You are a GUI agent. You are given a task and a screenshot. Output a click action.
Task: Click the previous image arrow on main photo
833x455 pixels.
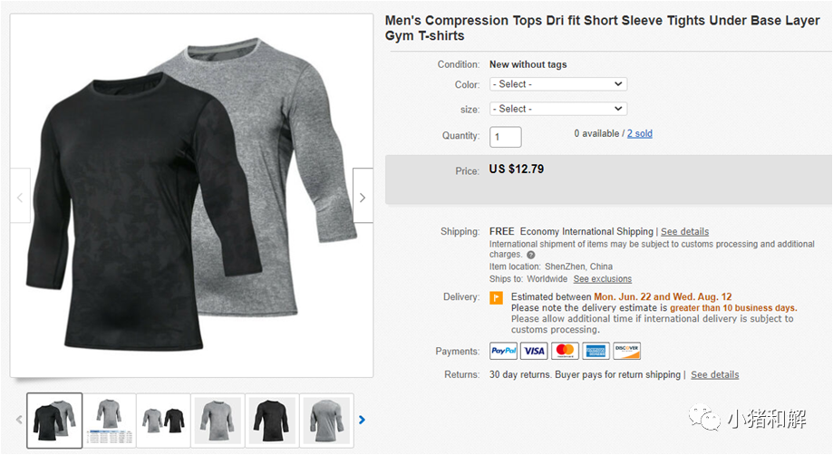20,197
